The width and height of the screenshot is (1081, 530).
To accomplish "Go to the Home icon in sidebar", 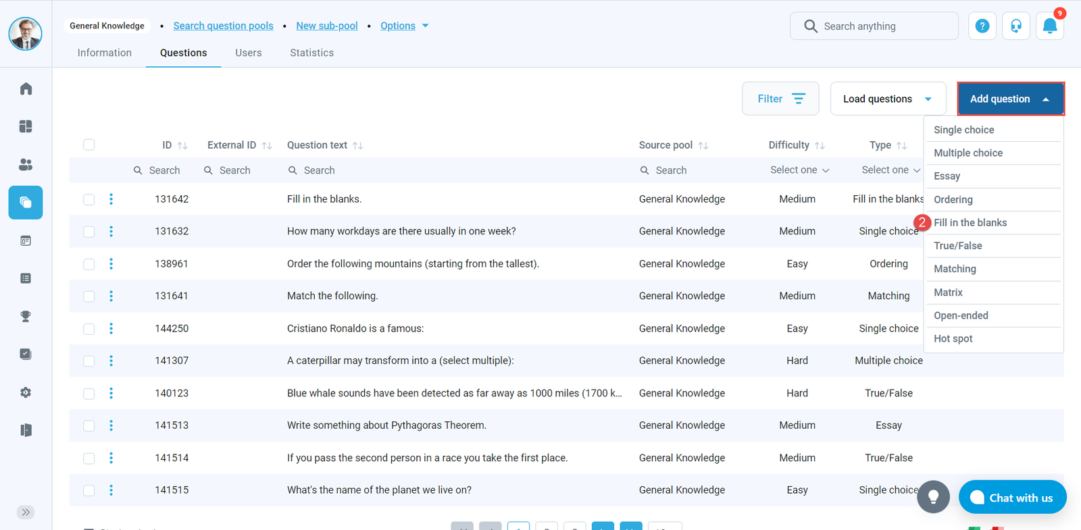I will pyautogui.click(x=26, y=89).
